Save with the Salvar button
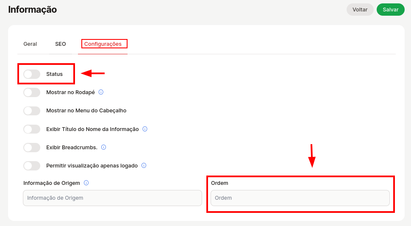The width and height of the screenshot is (411, 226). pos(391,9)
